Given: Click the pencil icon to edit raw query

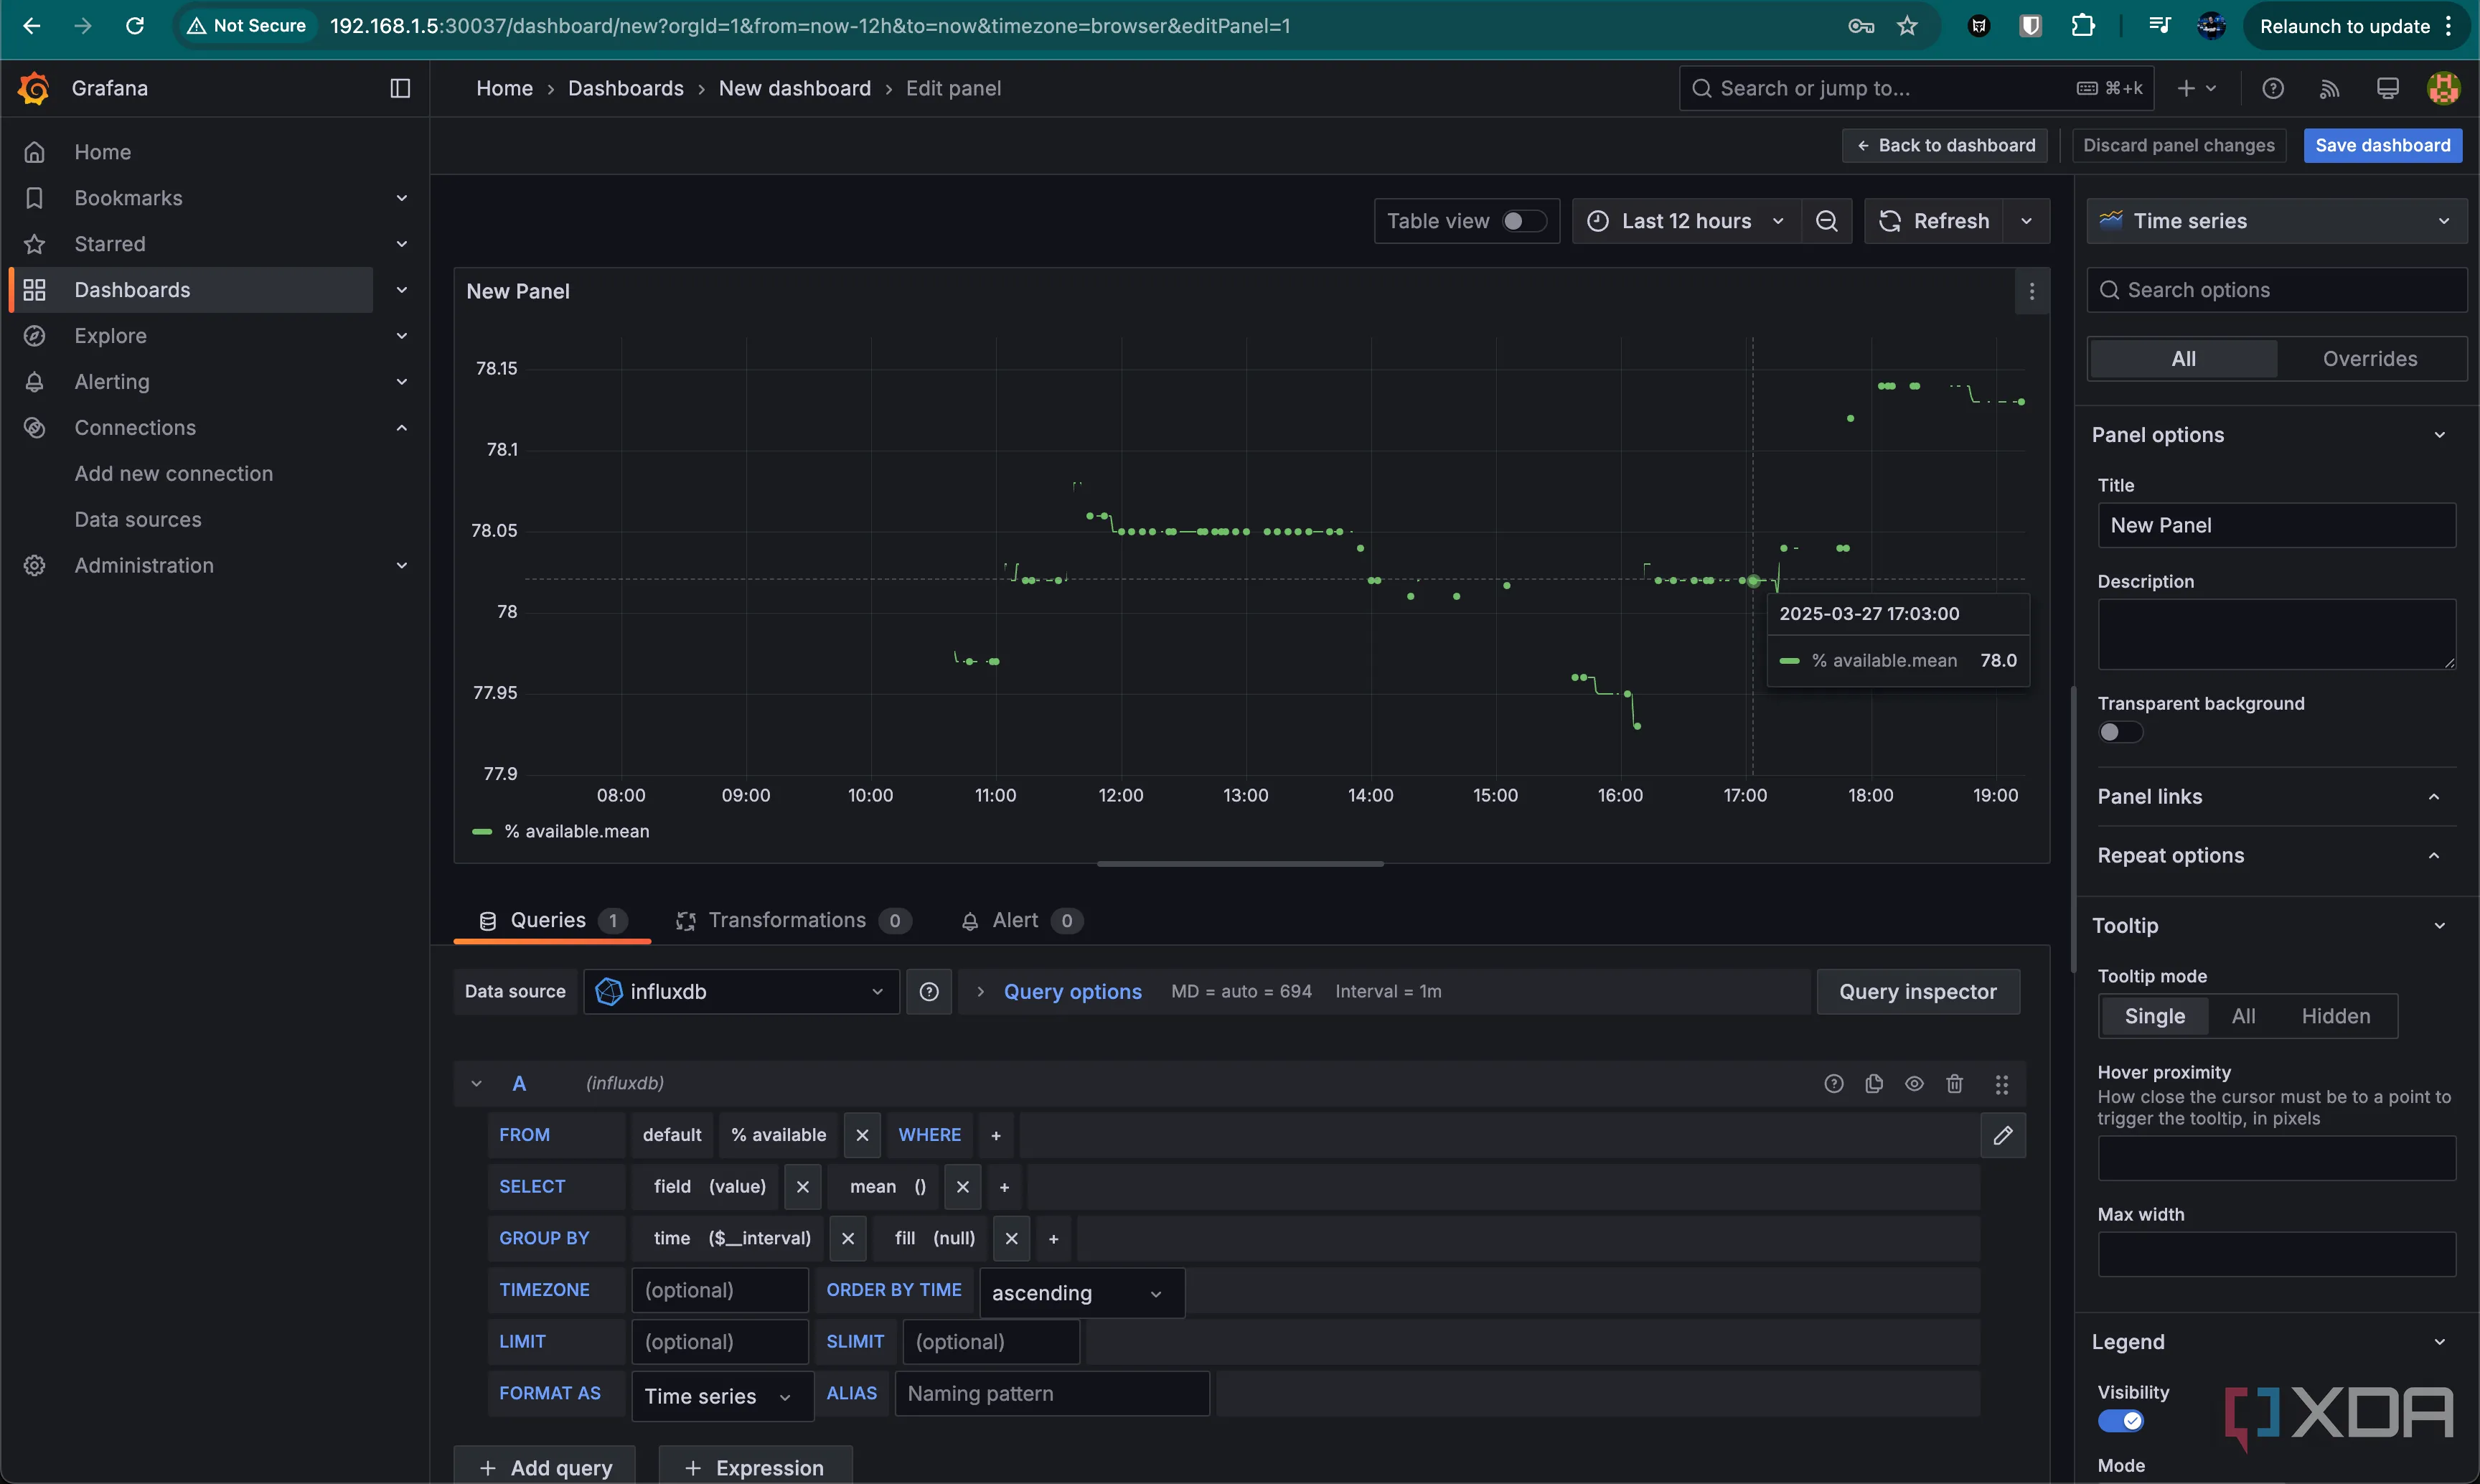Looking at the screenshot, I should coord(2002,1135).
